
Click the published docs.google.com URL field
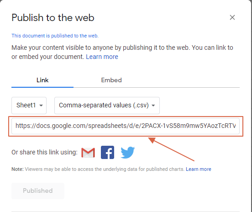[126, 126]
